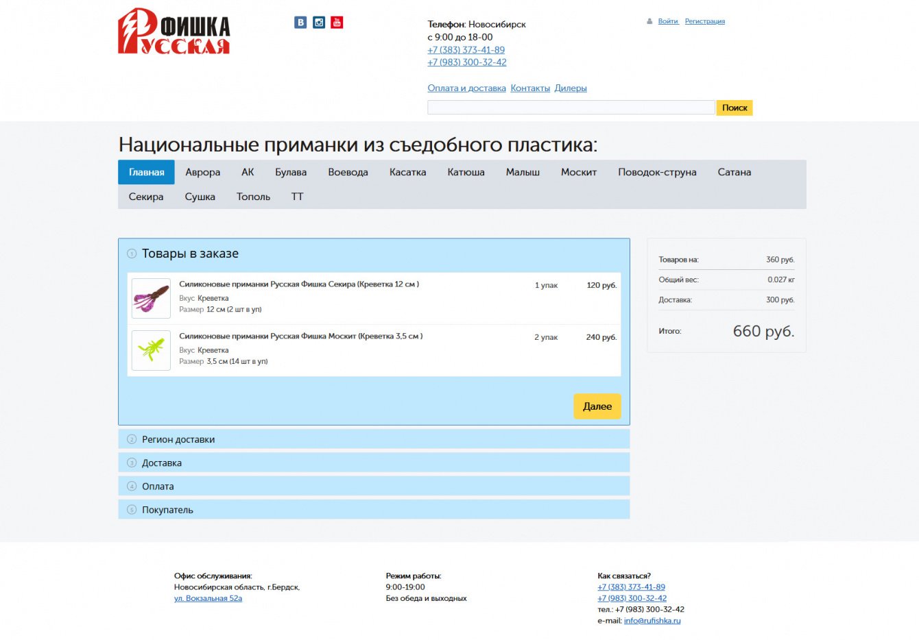Collapse the Товары в заказе section header
The image size is (919, 640).
click(x=374, y=254)
